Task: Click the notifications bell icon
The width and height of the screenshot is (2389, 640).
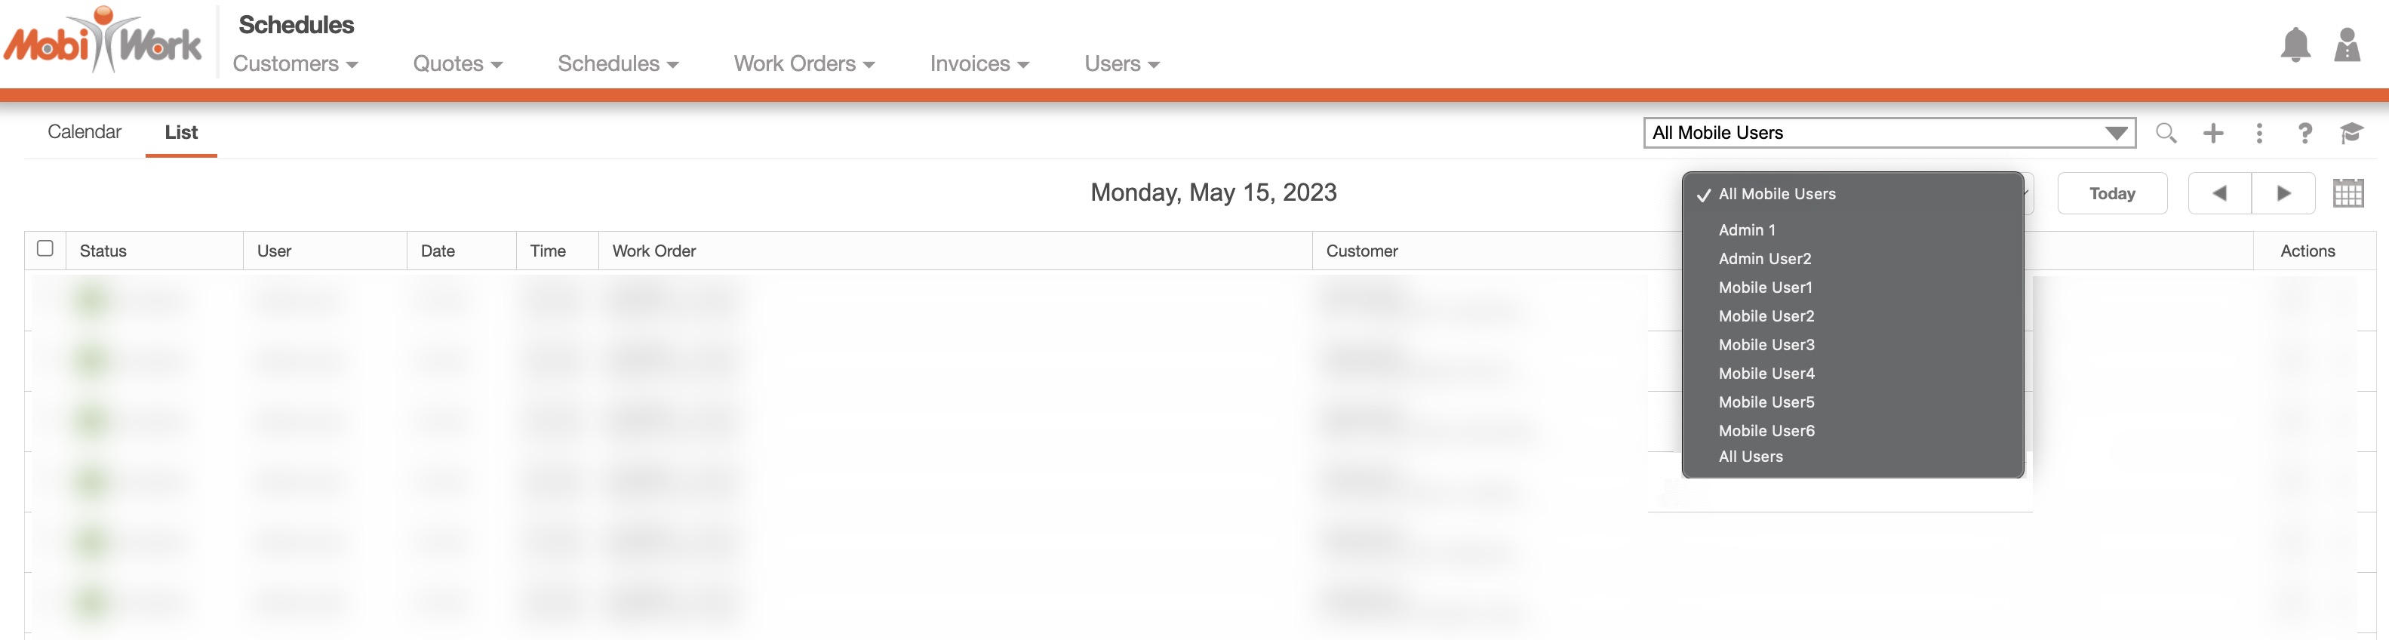Action: click(x=2295, y=45)
